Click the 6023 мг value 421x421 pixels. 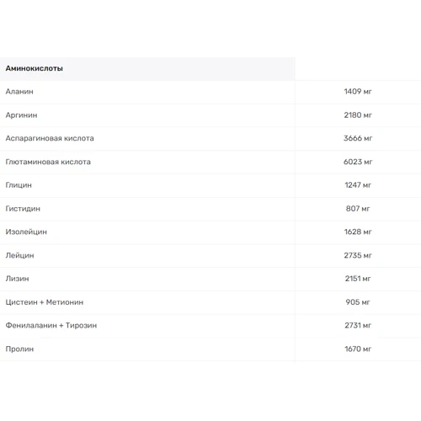click(x=358, y=162)
